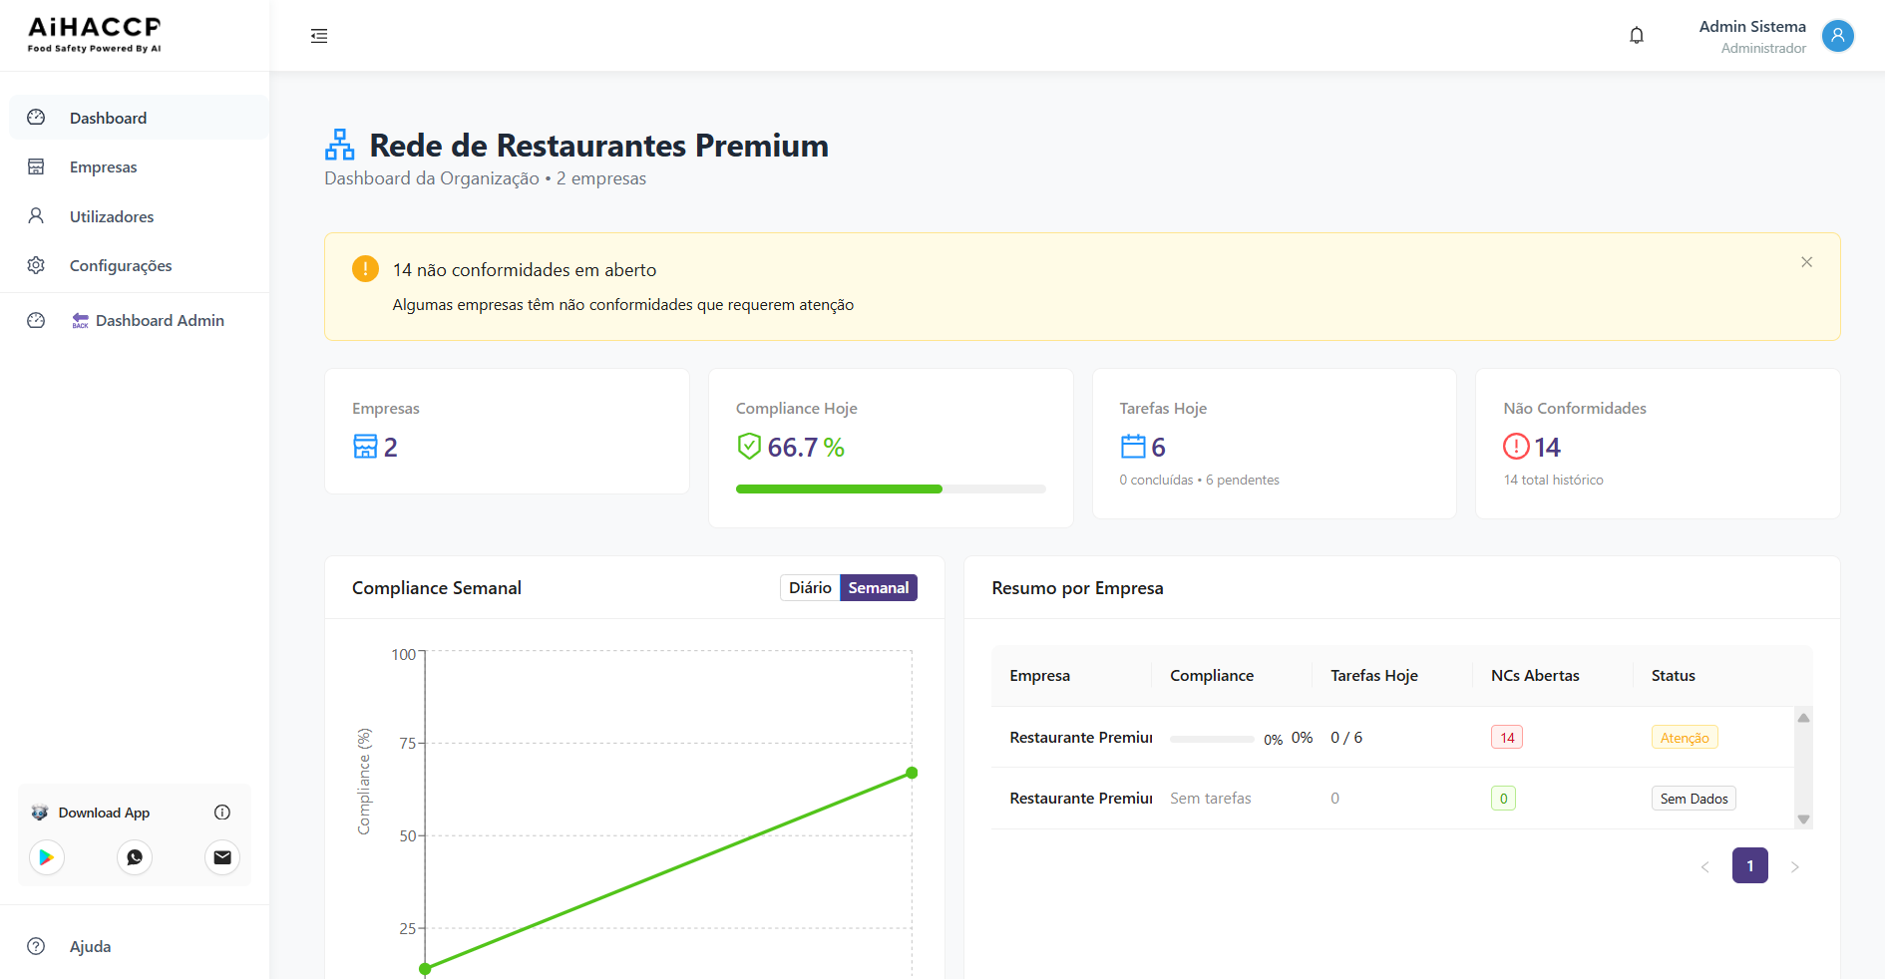Click the Download App info icon

click(x=222, y=813)
